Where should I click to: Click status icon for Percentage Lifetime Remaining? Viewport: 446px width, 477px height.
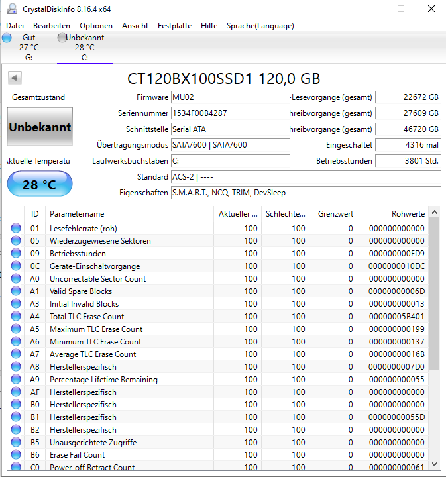(16, 380)
